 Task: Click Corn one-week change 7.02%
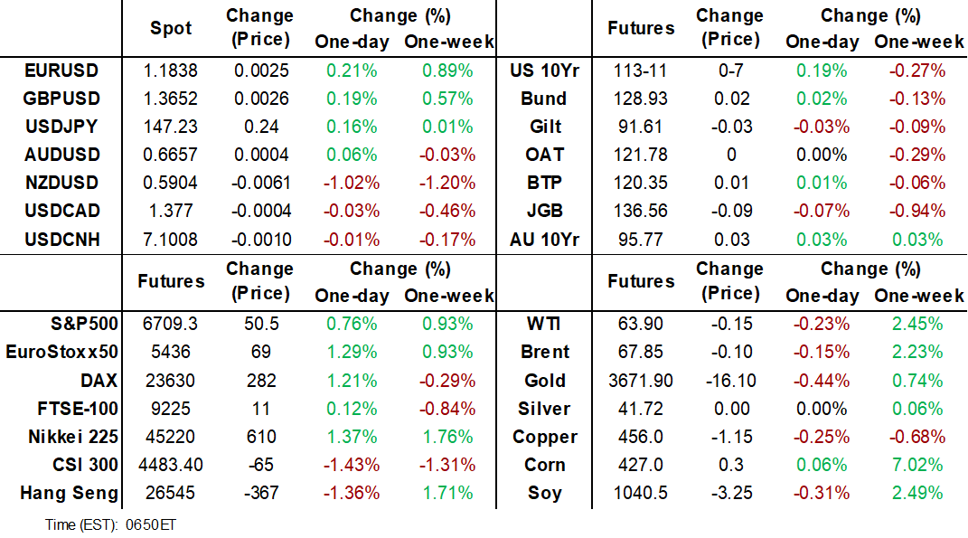coord(919,466)
